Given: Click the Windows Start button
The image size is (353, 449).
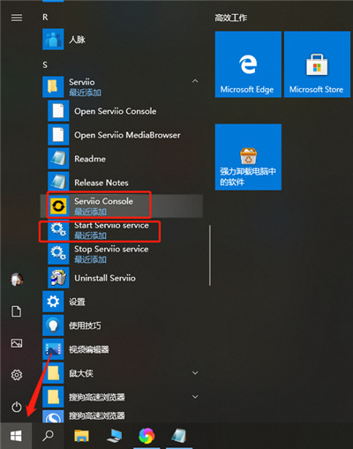Looking at the screenshot, I should tap(16, 436).
